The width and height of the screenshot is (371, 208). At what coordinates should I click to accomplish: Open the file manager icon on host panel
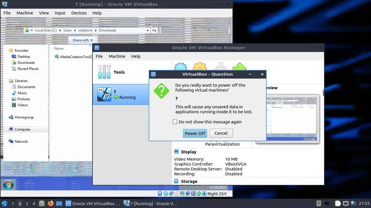point(41,203)
